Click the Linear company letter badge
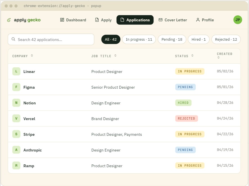The width and height of the screenshot is (249, 186). [x=16, y=71]
